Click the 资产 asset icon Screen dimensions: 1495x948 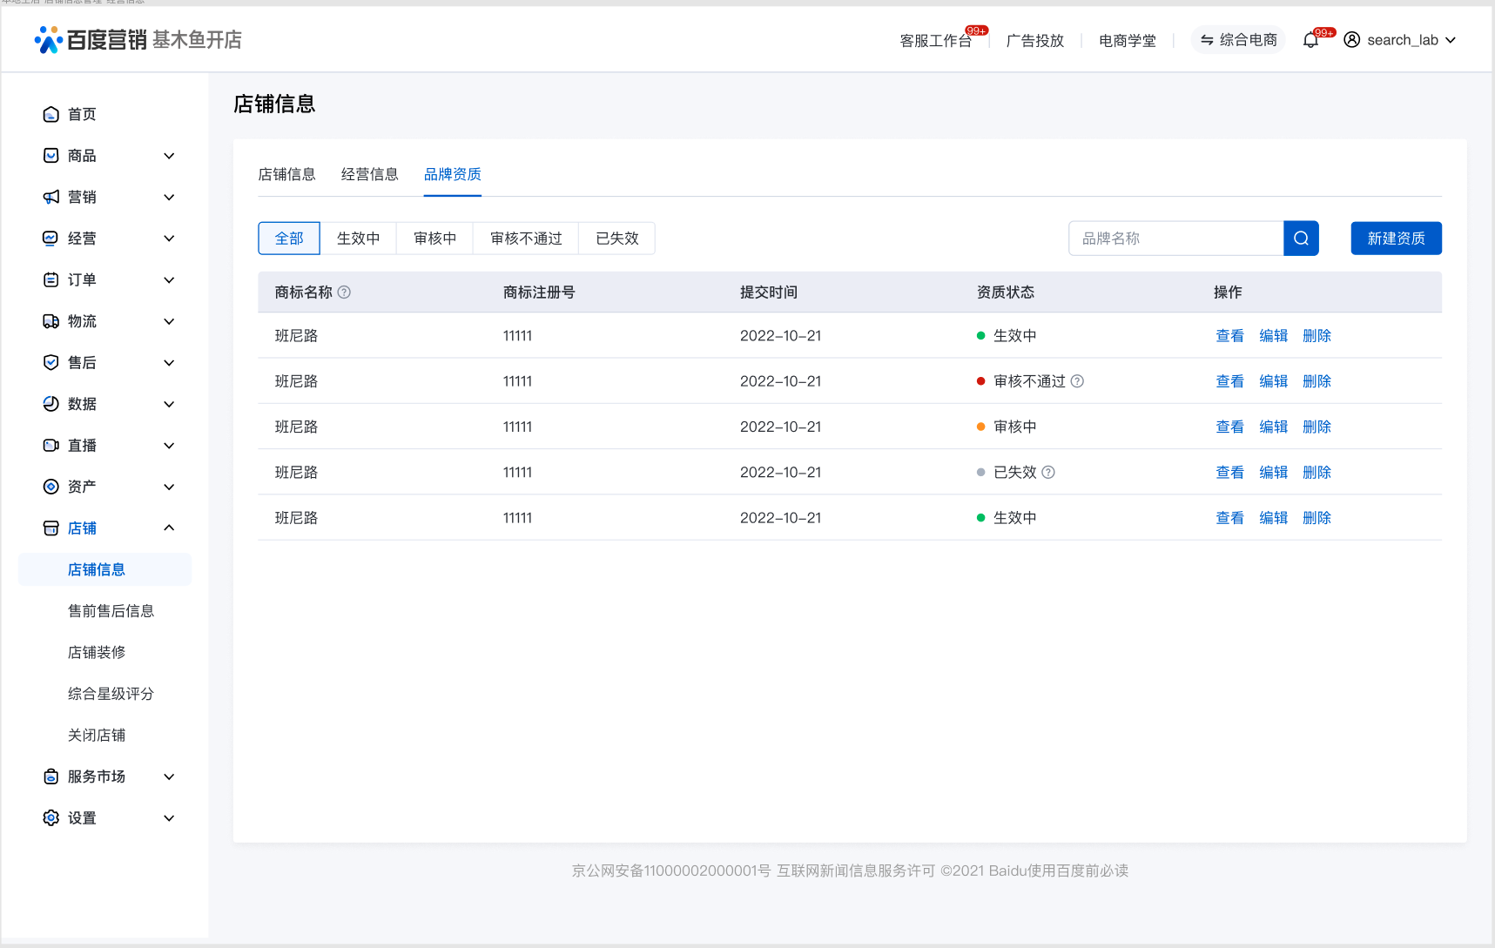pyautogui.click(x=51, y=487)
